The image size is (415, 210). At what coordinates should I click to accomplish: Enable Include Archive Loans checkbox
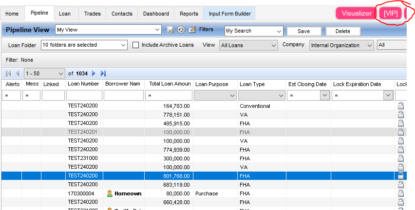[x=136, y=45]
